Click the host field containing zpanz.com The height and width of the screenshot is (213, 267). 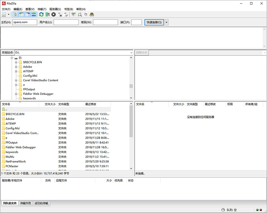point(25,22)
